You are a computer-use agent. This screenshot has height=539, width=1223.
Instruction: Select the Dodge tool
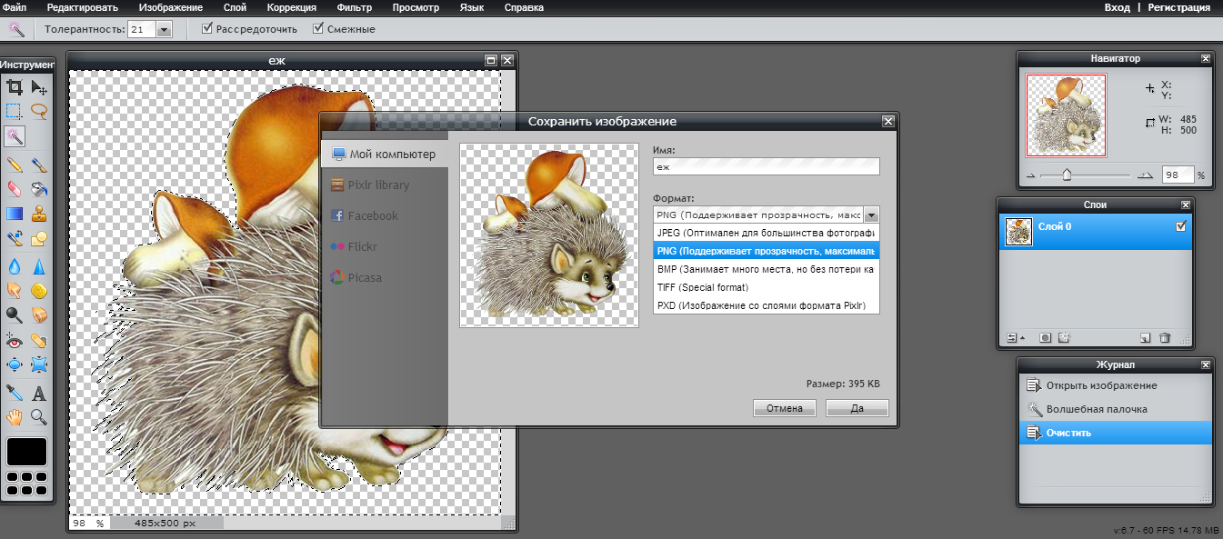15,315
